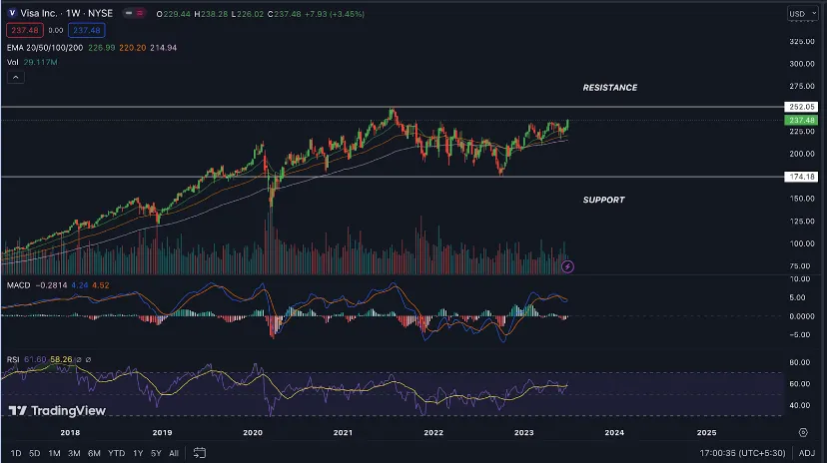Select the 1M time range
This screenshot has height=463, width=827.
pyautogui.click(x=54, y=453)
